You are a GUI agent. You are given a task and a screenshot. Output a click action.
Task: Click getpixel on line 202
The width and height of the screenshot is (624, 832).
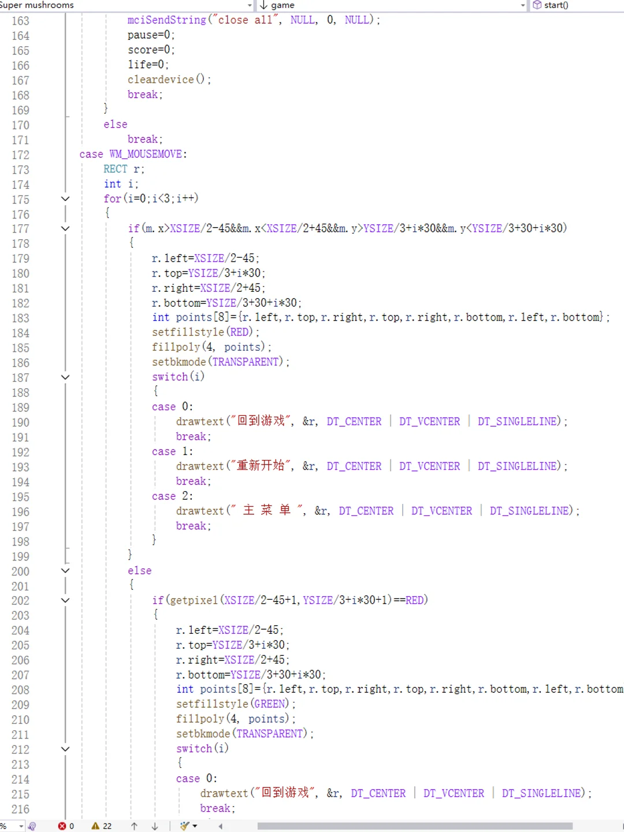(194, 600)
